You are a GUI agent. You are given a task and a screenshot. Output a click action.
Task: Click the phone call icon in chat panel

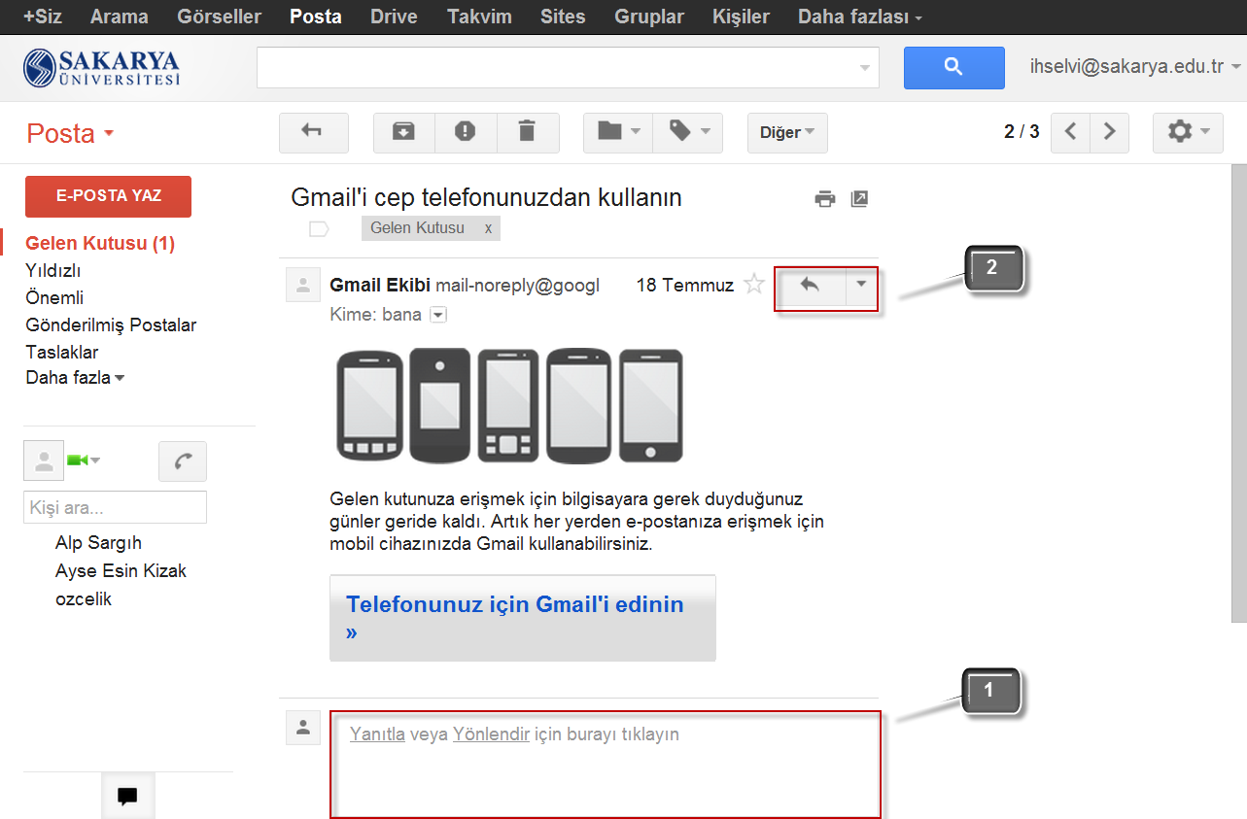point(183,461)
